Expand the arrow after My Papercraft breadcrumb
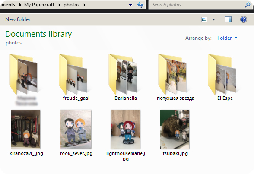This screenshot has height=174, width=254. (x=60, y=5)
